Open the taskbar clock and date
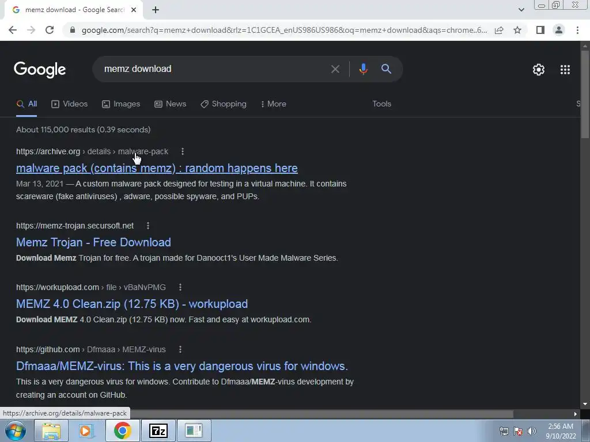 coord(561,431)
